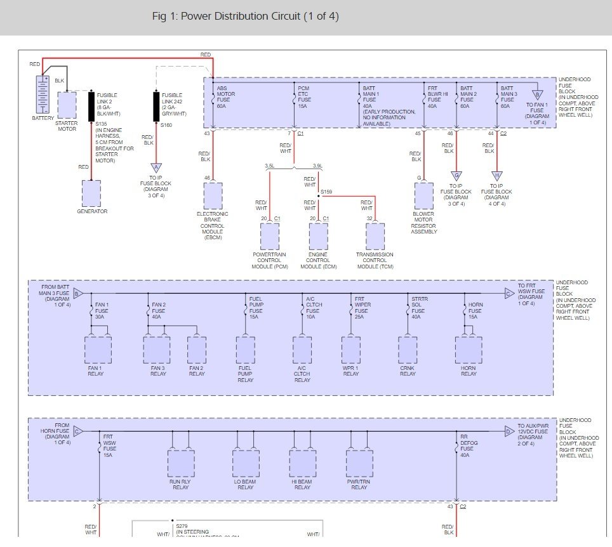Click connector label 44 C2
This screenshot has height=547, width=612.
(x=497, y=133)
